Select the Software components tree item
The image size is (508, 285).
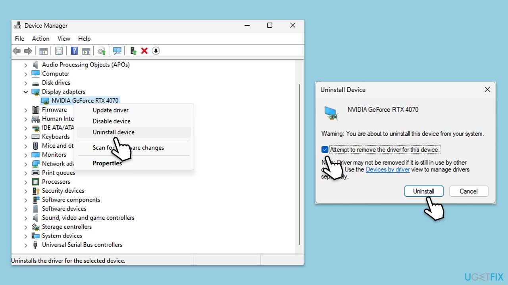pos(71,200)
